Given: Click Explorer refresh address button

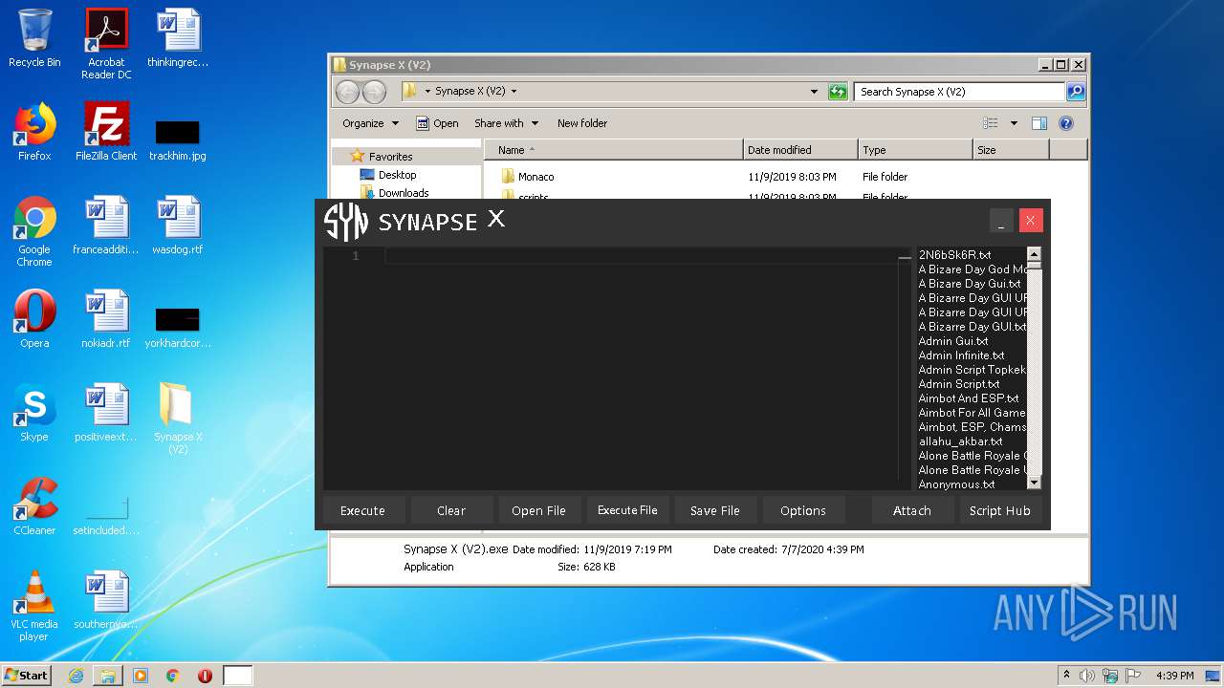Looking at the screenshot, I should (838, 92).
